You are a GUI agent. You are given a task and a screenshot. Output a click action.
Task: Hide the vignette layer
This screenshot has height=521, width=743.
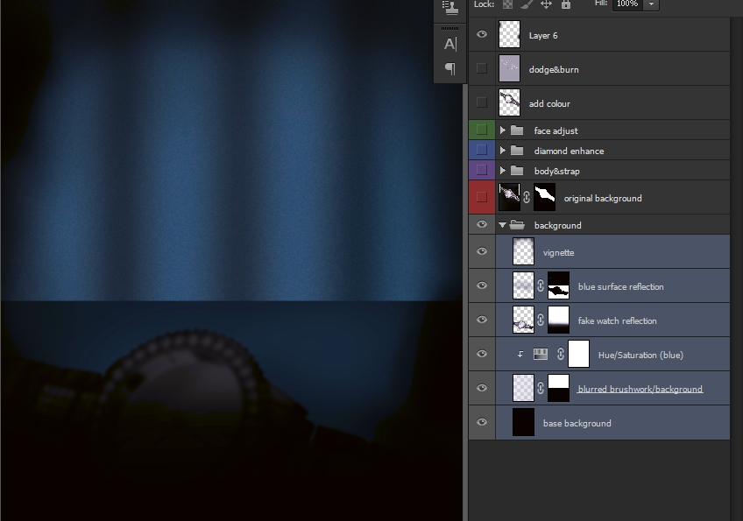pyautogui.click(x=482, y=251)
